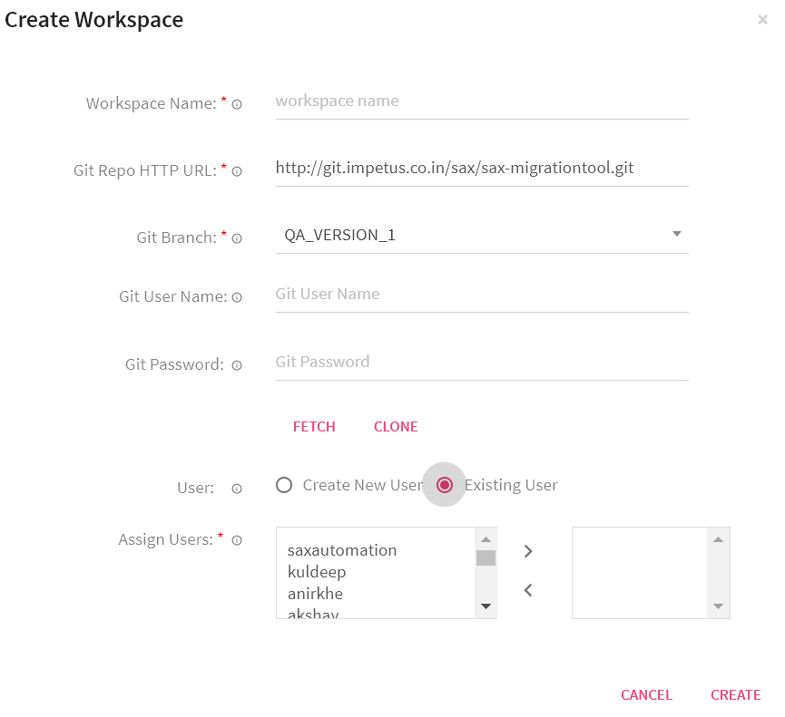Select the Existing User radio button
Screen dimensions: 785x717
click(x=444, y=485)
